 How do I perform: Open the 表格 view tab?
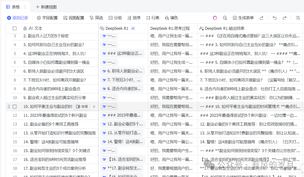13,7
